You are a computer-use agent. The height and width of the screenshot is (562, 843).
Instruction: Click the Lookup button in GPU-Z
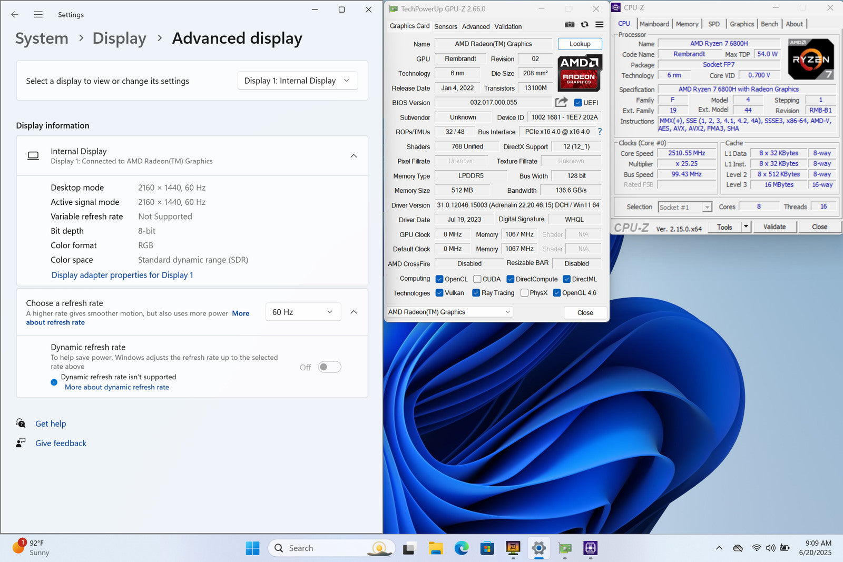click(580, 44)
